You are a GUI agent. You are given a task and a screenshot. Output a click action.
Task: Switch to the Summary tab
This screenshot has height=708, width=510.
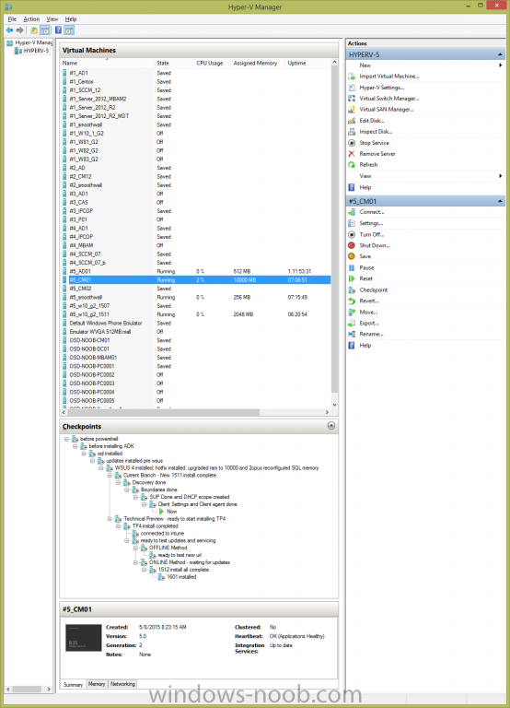pos(73,685)
